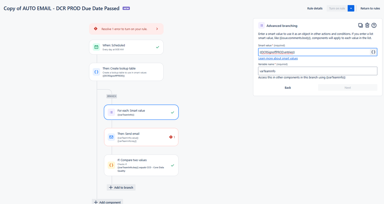This screenshot has height=204, width=384.
Task: Click Add component at the bottom
Action: point(107,202)
